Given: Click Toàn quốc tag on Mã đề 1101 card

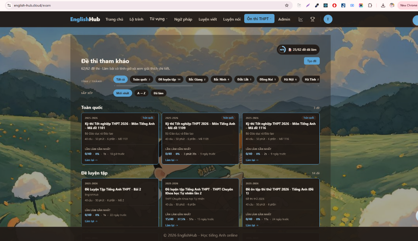Looking at the screenshot, I should coord(148,118).
